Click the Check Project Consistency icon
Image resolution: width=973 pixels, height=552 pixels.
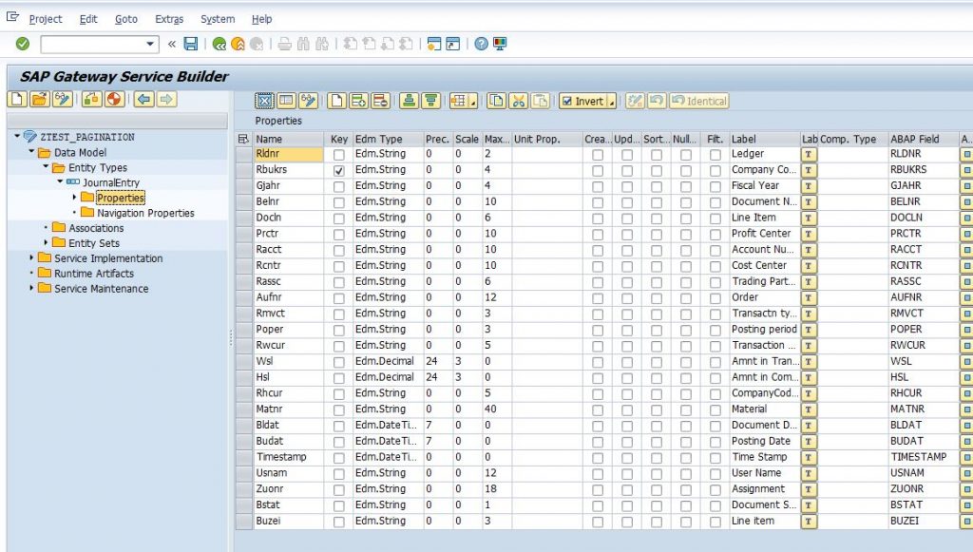(91, 99)
